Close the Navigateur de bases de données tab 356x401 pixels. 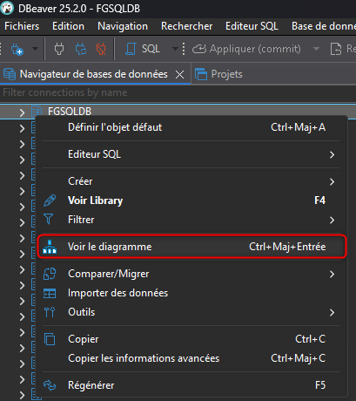pyautogui.click(x=179, y=75)
